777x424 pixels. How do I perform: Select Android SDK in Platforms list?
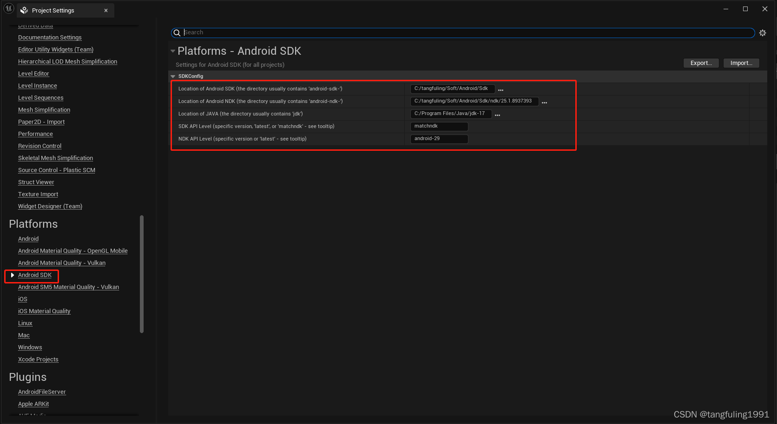(35, 275)
